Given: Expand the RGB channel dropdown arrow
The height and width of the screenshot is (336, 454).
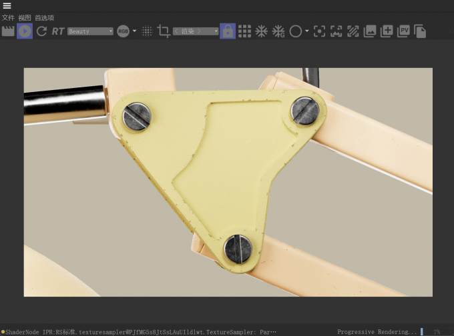Looking at the screenshot, I should 134,31.
